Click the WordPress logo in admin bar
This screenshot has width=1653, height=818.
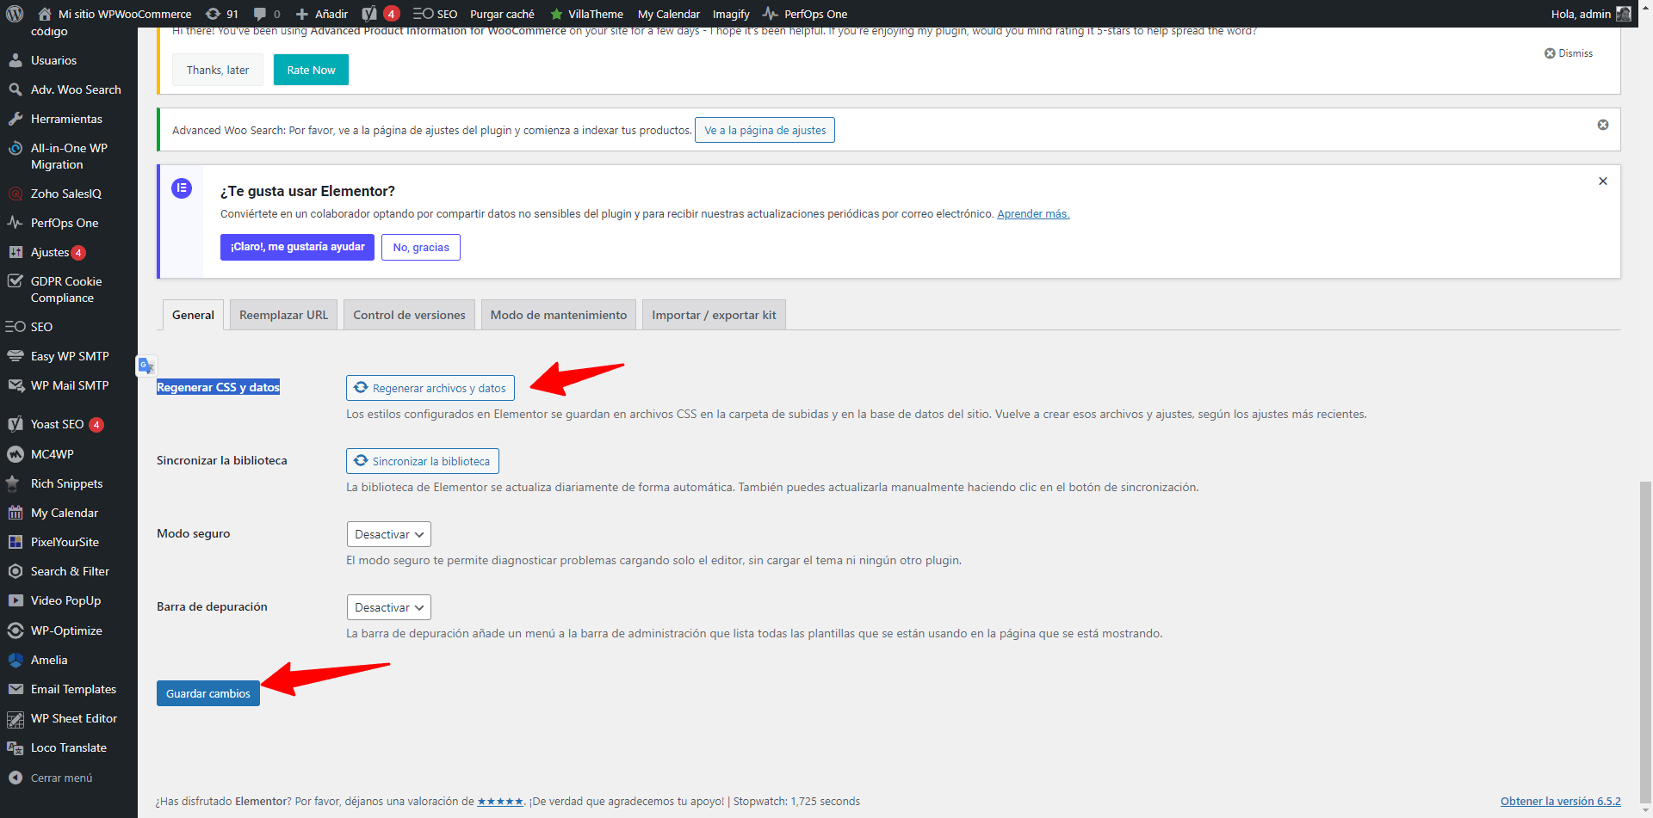(x=15, y=14)
